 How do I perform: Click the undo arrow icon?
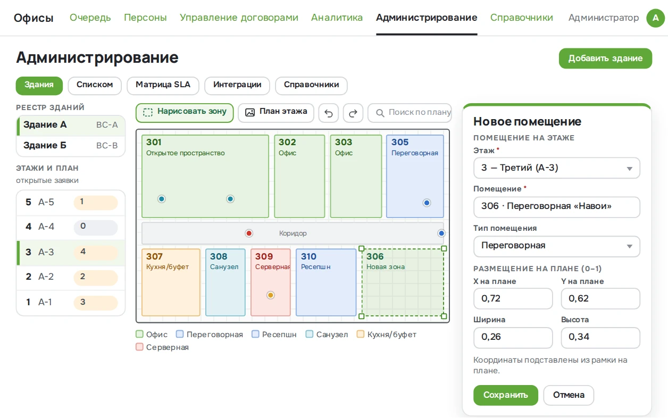pos(328,113)
